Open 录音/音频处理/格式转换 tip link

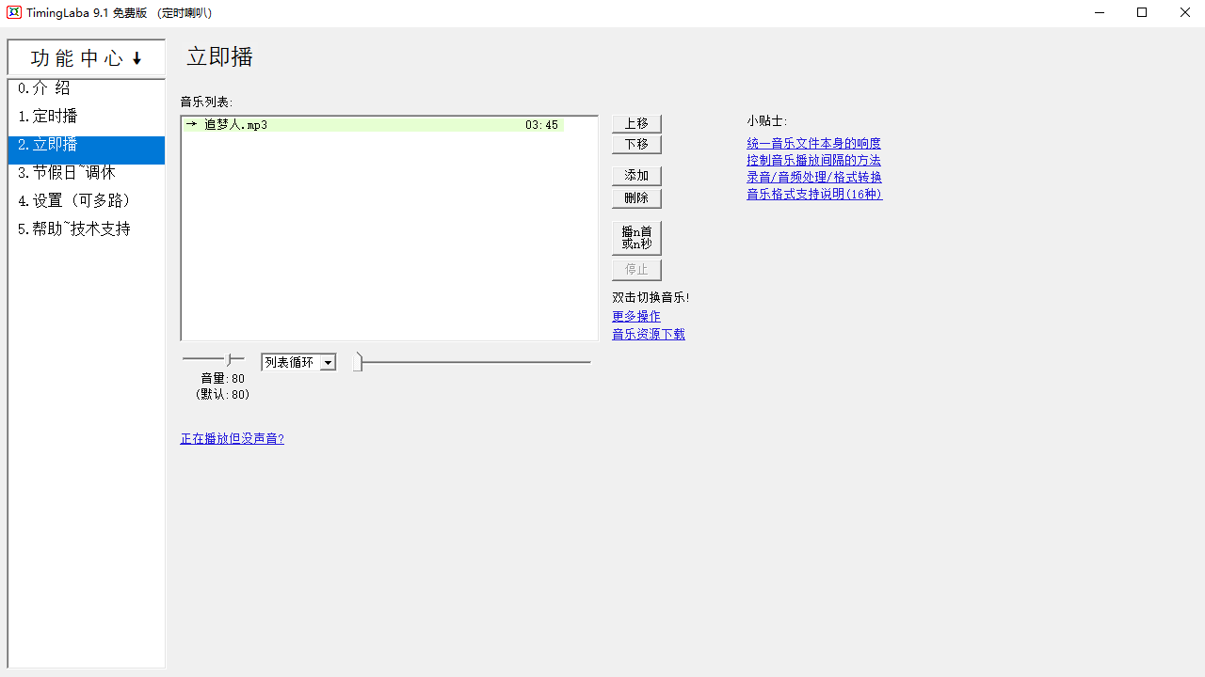point(814,178)
